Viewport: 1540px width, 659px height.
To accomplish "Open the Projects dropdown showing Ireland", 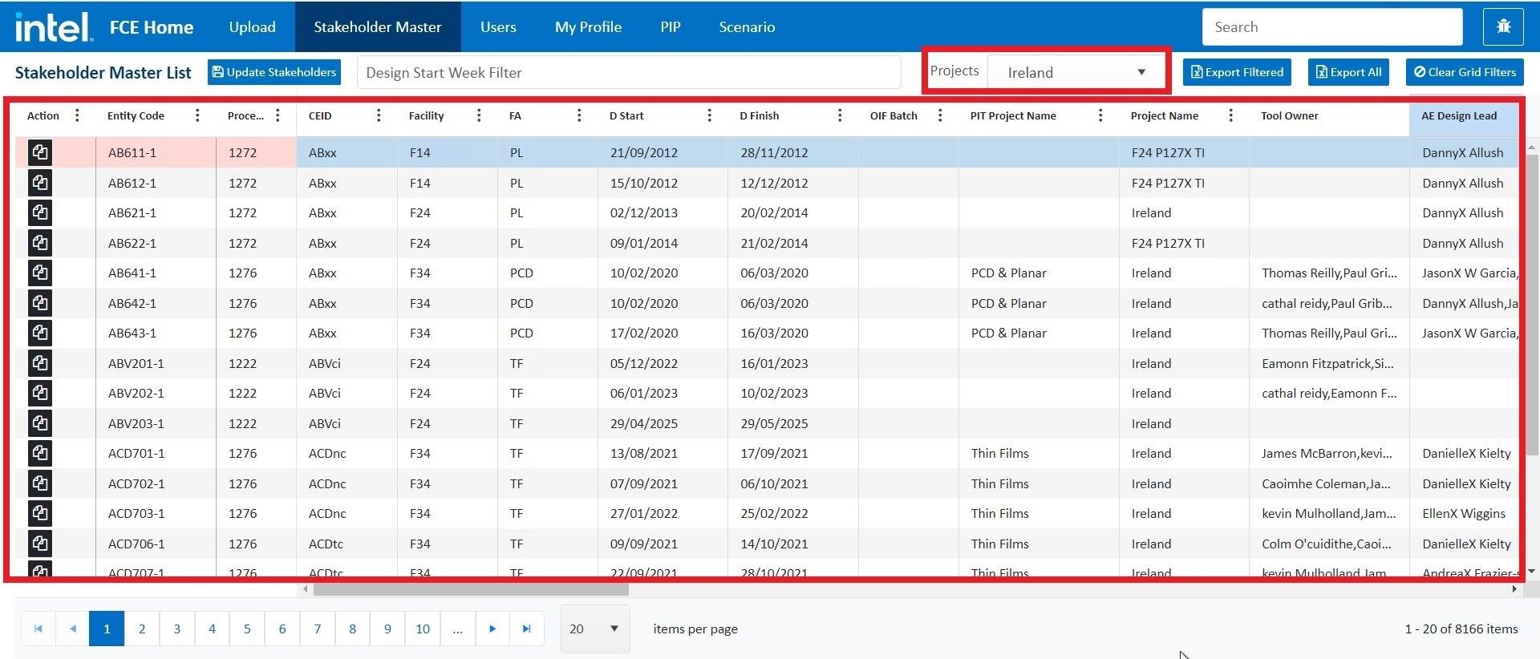I will (1076, 73).
